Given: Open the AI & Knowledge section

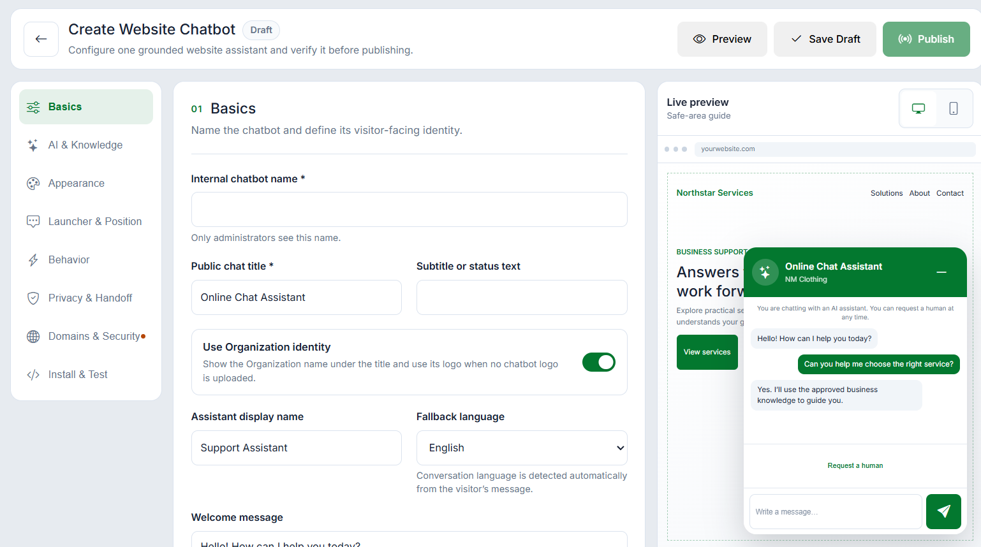Looking at the screenshot, I should click(86, 145).
